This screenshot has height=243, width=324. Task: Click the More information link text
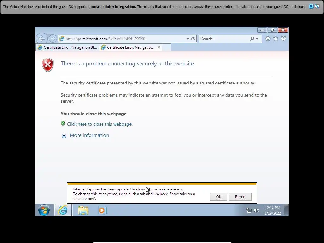(89, 135)
